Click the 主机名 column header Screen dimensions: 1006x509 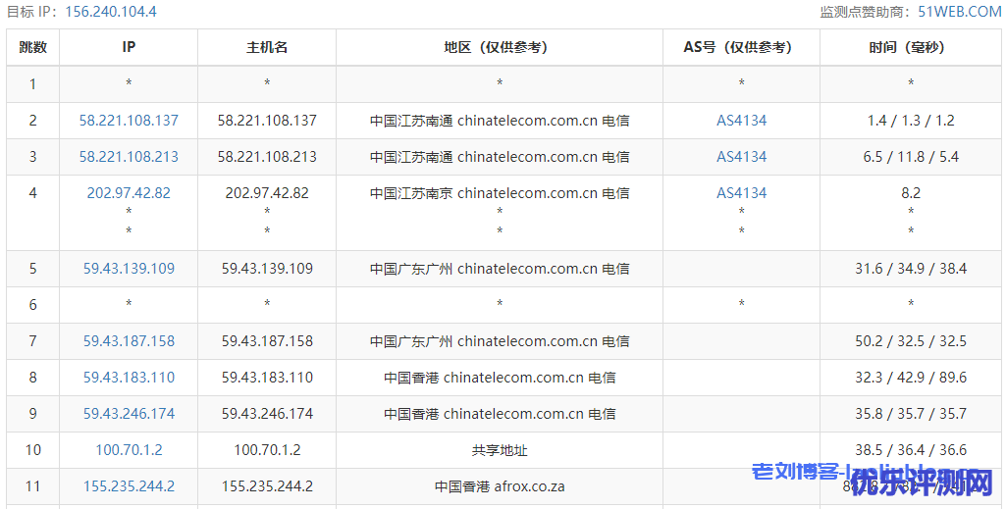[x=267, y=47]
